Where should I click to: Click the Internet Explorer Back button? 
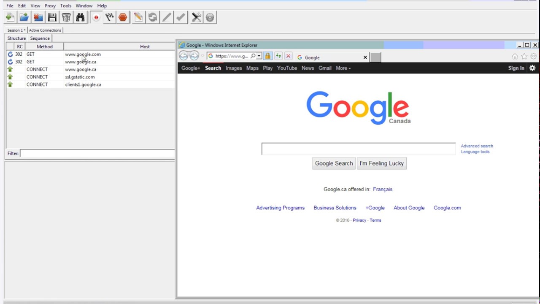pyautogui.click(x=184, y=56)
